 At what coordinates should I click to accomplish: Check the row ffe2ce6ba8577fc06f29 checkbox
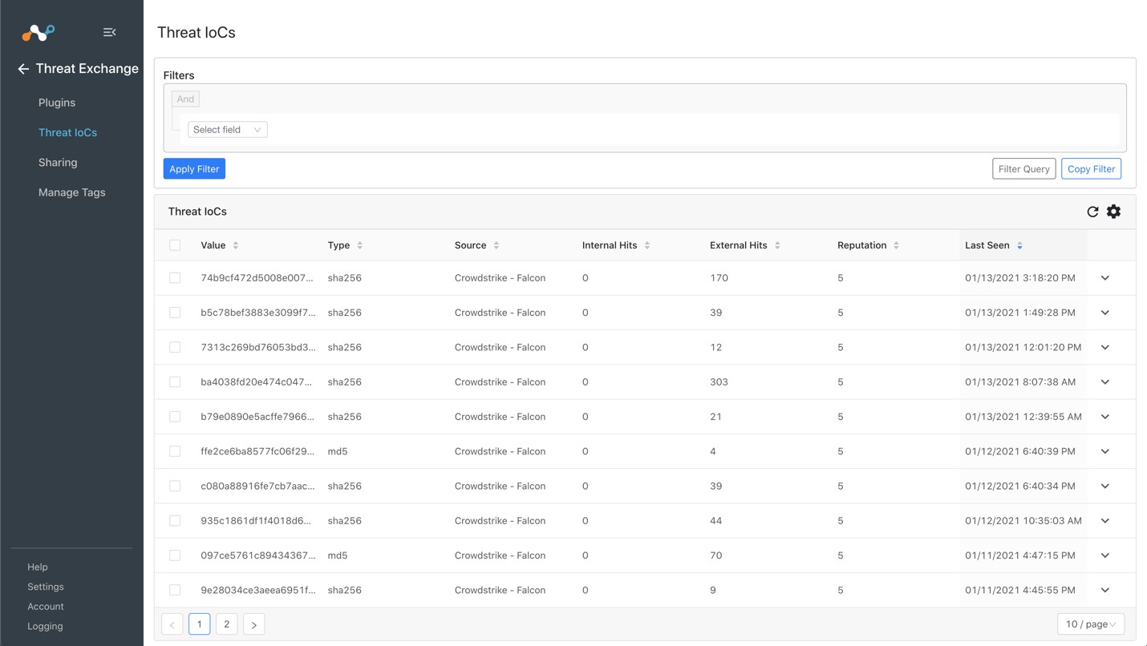(x=175, y=451)
